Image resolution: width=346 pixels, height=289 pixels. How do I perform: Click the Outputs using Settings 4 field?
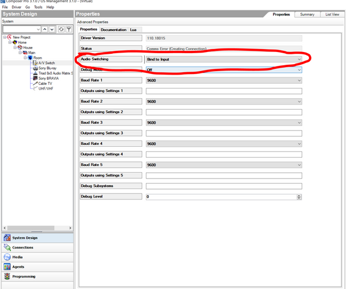coord(224,154)
